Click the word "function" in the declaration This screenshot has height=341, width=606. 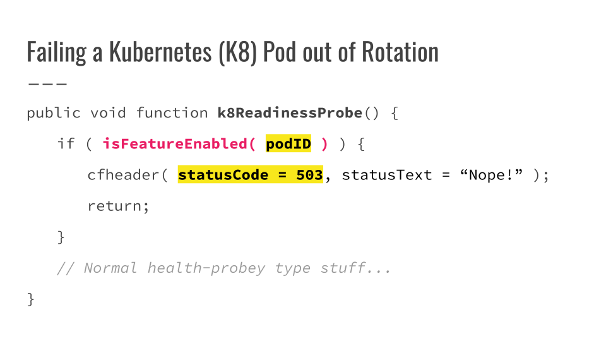point(172,113)
